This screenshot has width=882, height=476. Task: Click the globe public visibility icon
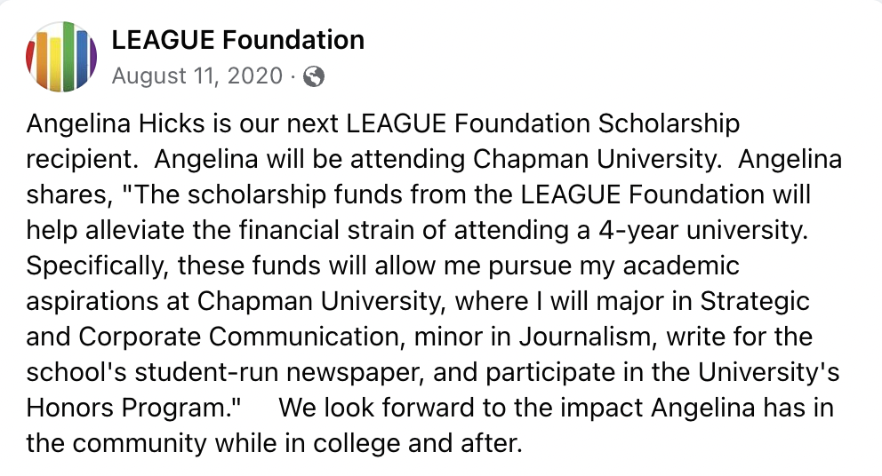(314, 76)
